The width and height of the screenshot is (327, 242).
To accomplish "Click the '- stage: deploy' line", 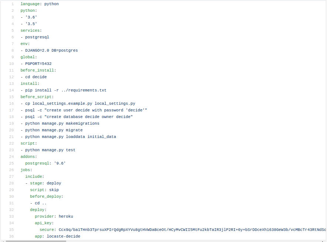I will (43, 183).
